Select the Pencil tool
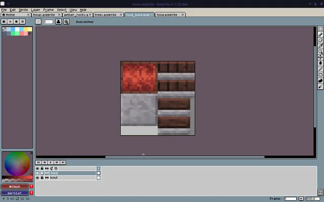324x202 pixels. [x=320, y=34]
